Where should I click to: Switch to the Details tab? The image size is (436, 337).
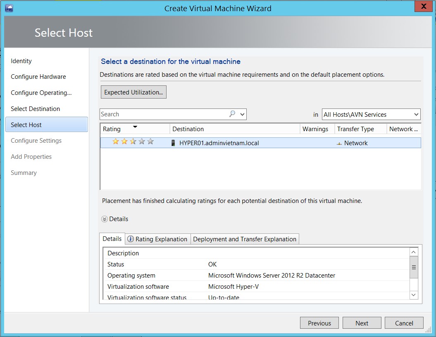coord(112,239)
